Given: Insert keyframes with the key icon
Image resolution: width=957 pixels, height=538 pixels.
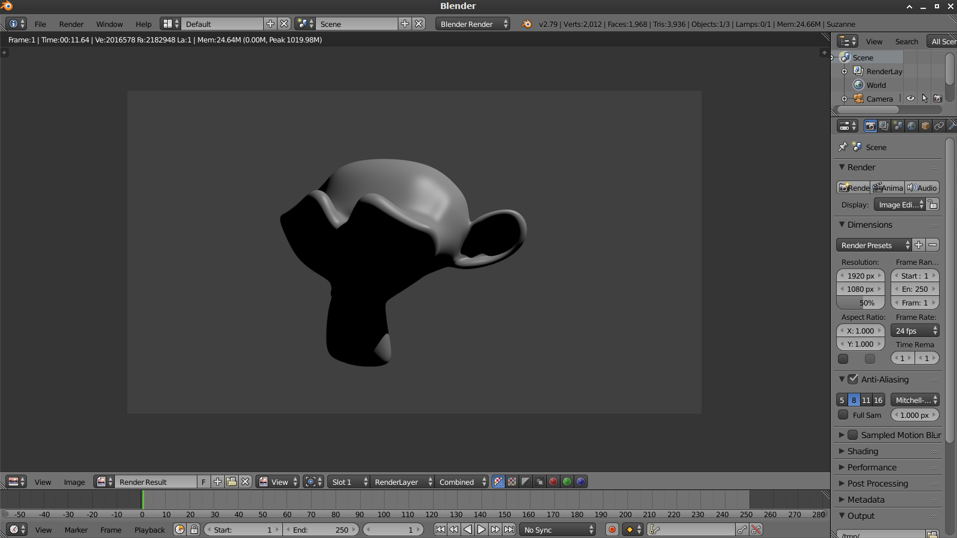Looking at the screenshot, I should click(x=742, y=530).
